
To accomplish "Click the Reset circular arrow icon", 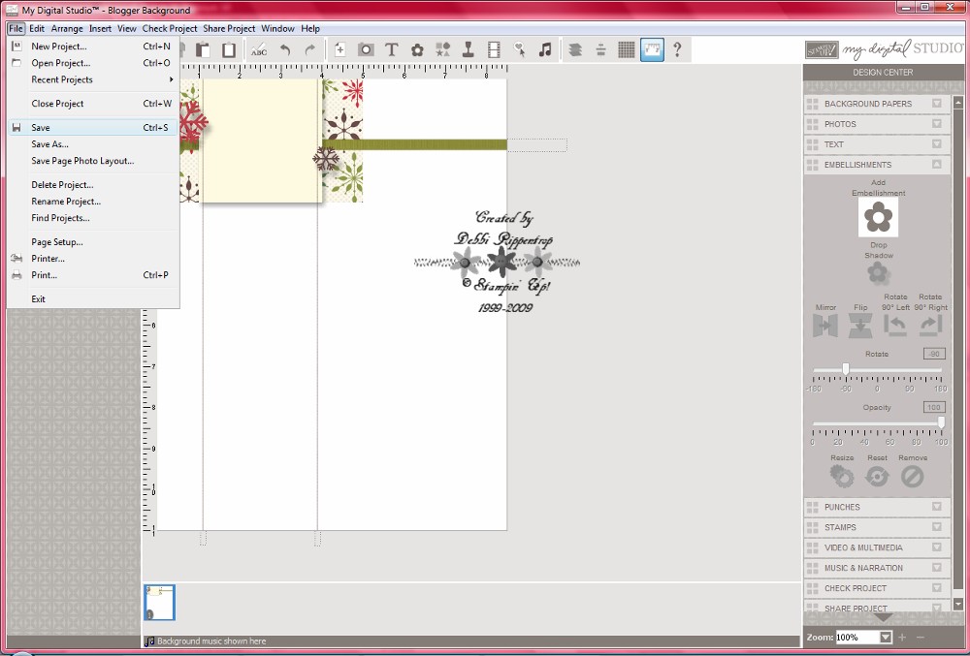I will coord(877,476).
